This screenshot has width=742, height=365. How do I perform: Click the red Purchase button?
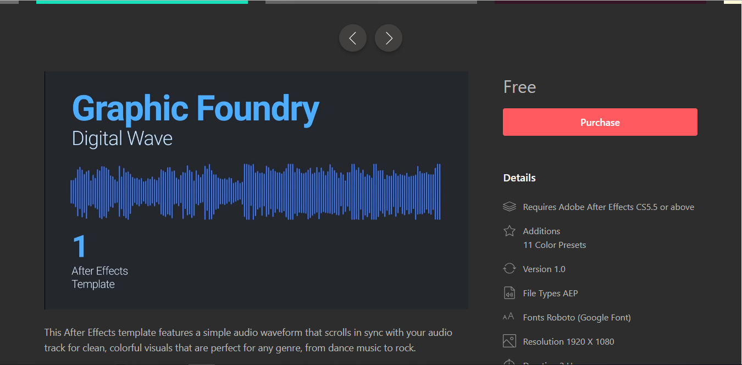click(x=600, y=122)
